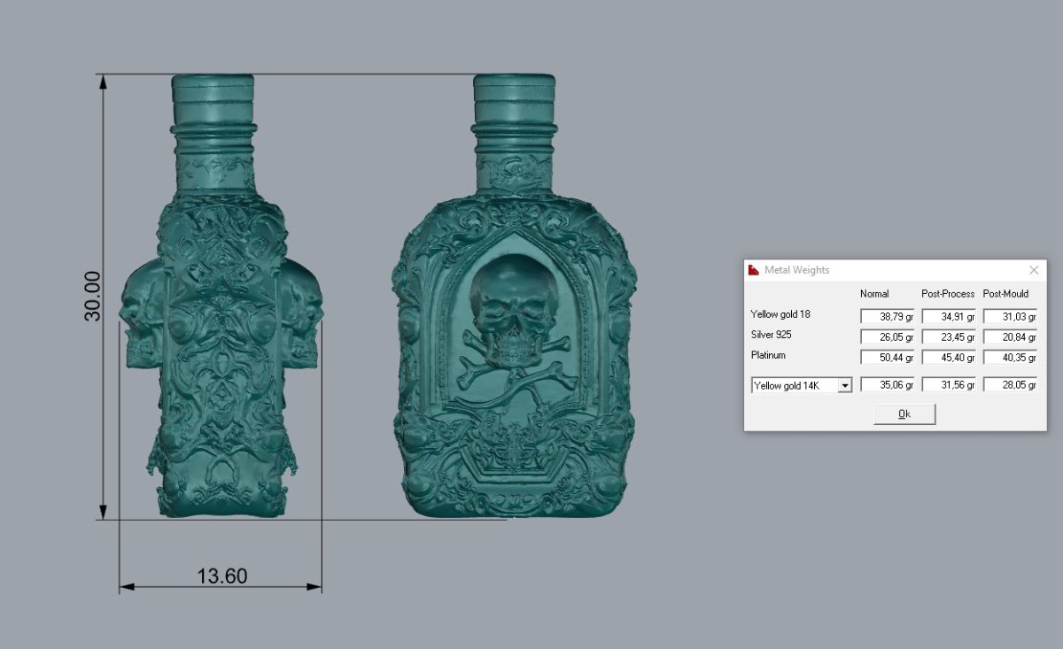Select the 13.60 width dimension label

point(222,576)
